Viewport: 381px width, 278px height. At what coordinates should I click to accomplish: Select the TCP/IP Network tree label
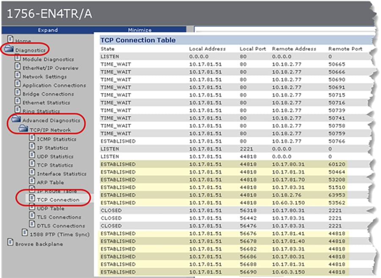click(50, 130)
